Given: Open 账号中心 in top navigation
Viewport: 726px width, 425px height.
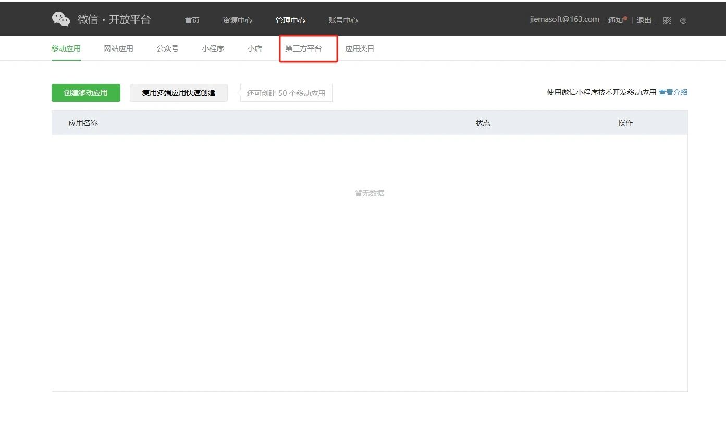Looking at the screenshot, I should point(343,20).
